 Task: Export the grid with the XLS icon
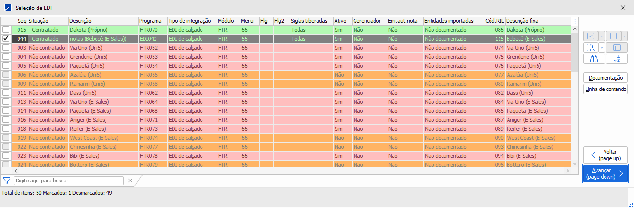tap(590, 47)
